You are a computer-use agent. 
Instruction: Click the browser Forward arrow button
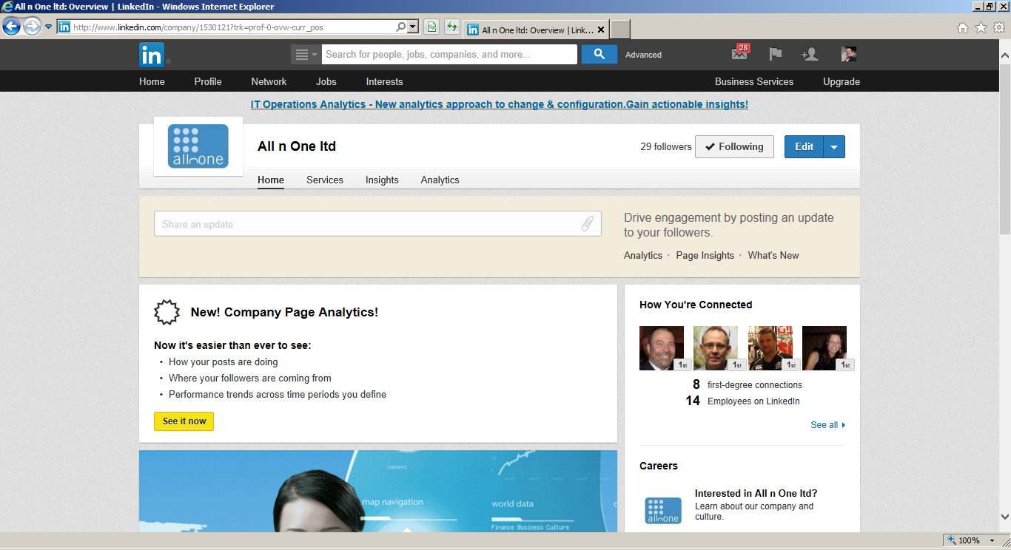tap(31, 27)
